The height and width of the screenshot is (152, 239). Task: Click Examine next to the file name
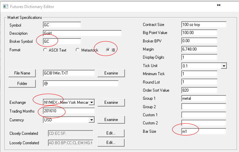coord(111,73)
